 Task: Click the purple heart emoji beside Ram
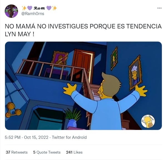[30, 8]
